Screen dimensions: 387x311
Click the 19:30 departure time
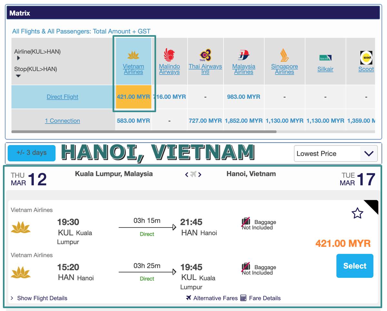(68, 222)
